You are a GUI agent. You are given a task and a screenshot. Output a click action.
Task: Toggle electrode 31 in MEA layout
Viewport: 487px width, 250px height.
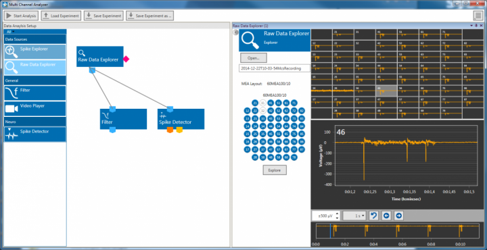coord(262,103)
